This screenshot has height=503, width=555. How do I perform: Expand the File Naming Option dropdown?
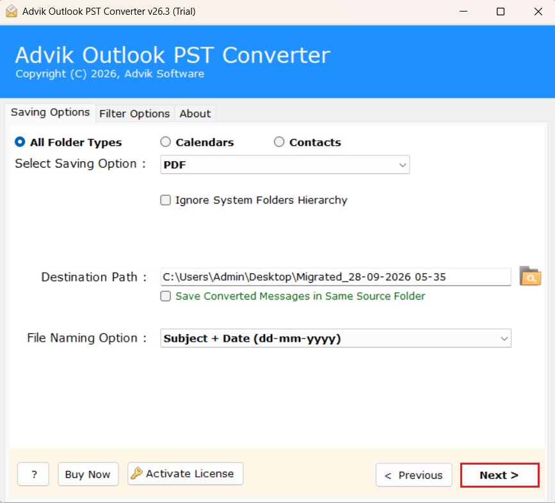point(335,338)
